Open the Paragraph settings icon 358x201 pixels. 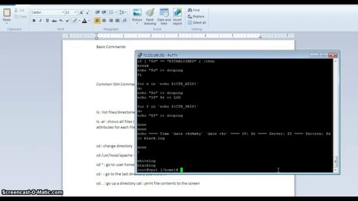click(x=124, y=21)
